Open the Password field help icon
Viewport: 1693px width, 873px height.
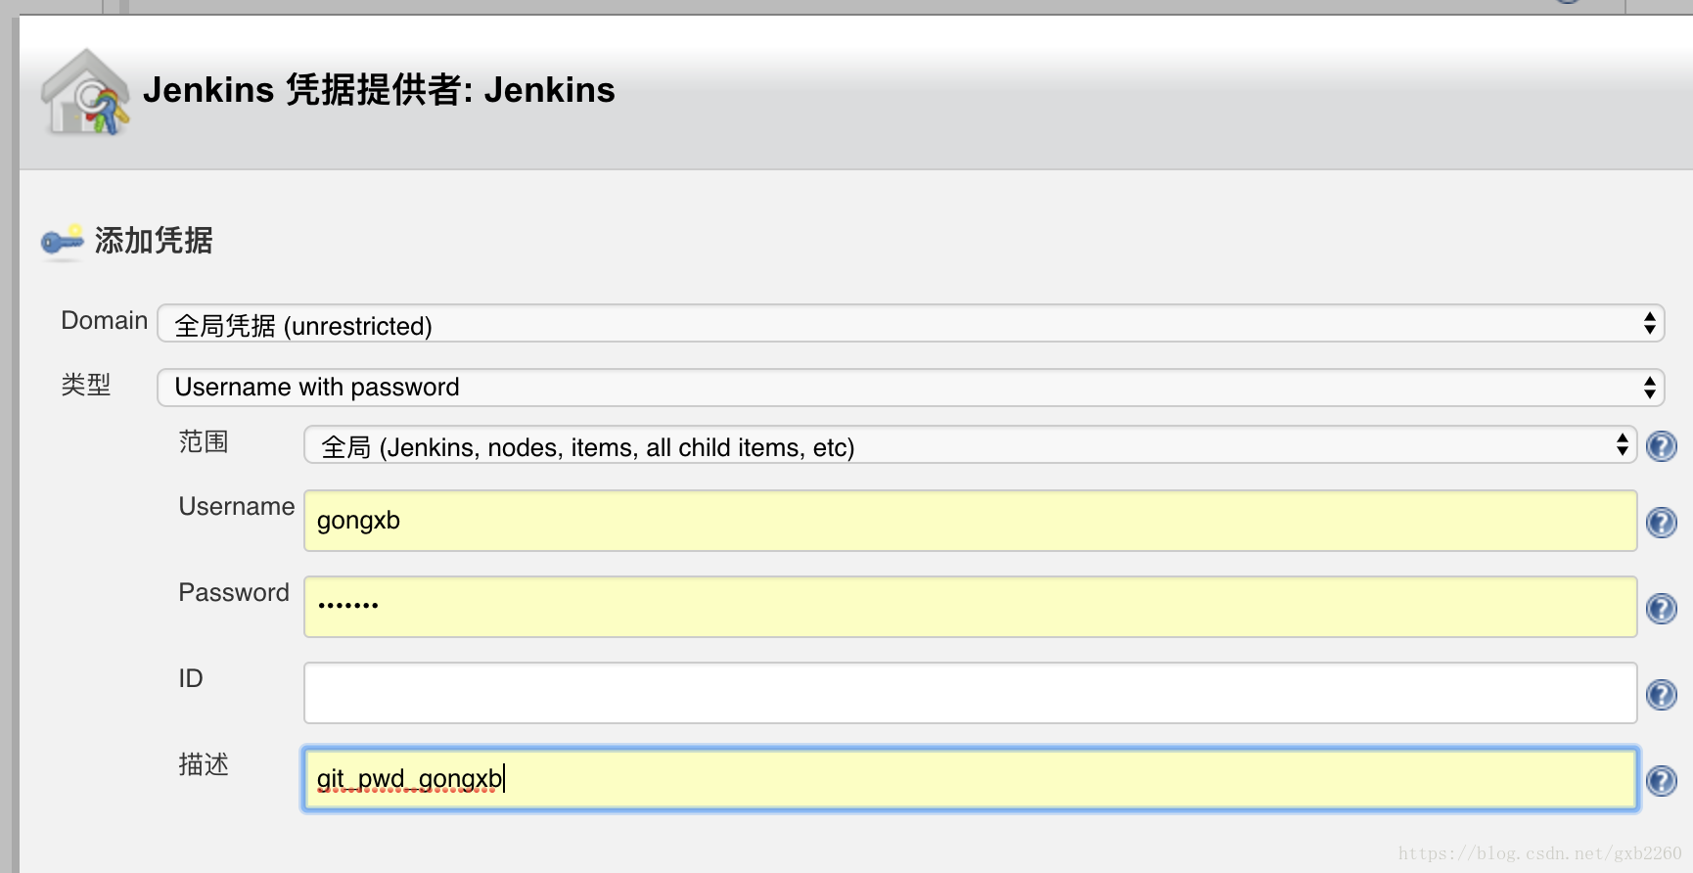point(1661,609)
